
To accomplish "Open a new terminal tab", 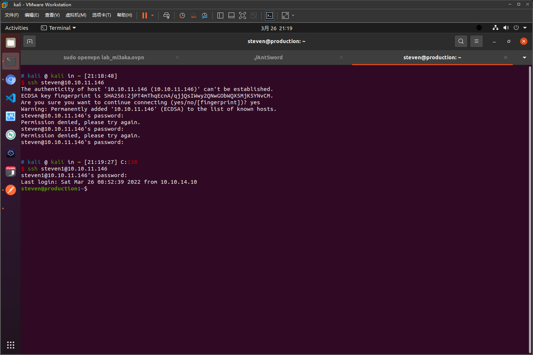I will 30,42.
